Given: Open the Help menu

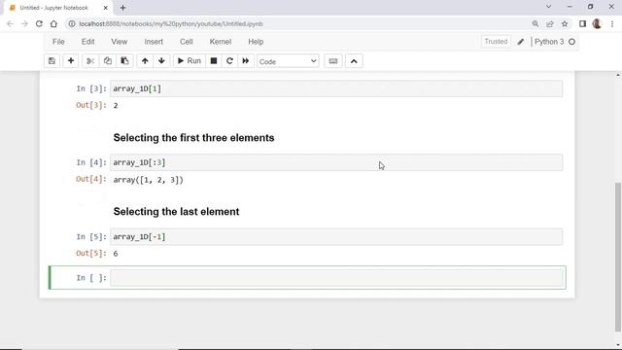Looking at the screenshot, I should (256, 42).
